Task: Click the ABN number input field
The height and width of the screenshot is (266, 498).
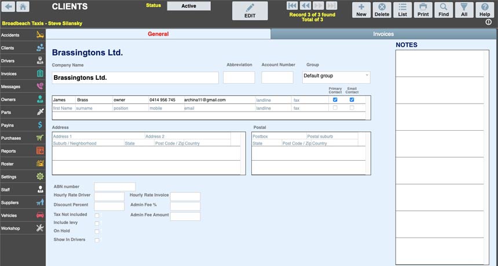Action: point(115,187)
